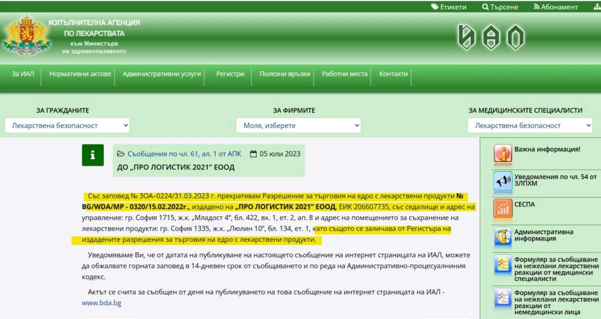
Task: Expand the За медицинските специалисти dropdown
Action: pyautogui.click(x=530, y=125)
